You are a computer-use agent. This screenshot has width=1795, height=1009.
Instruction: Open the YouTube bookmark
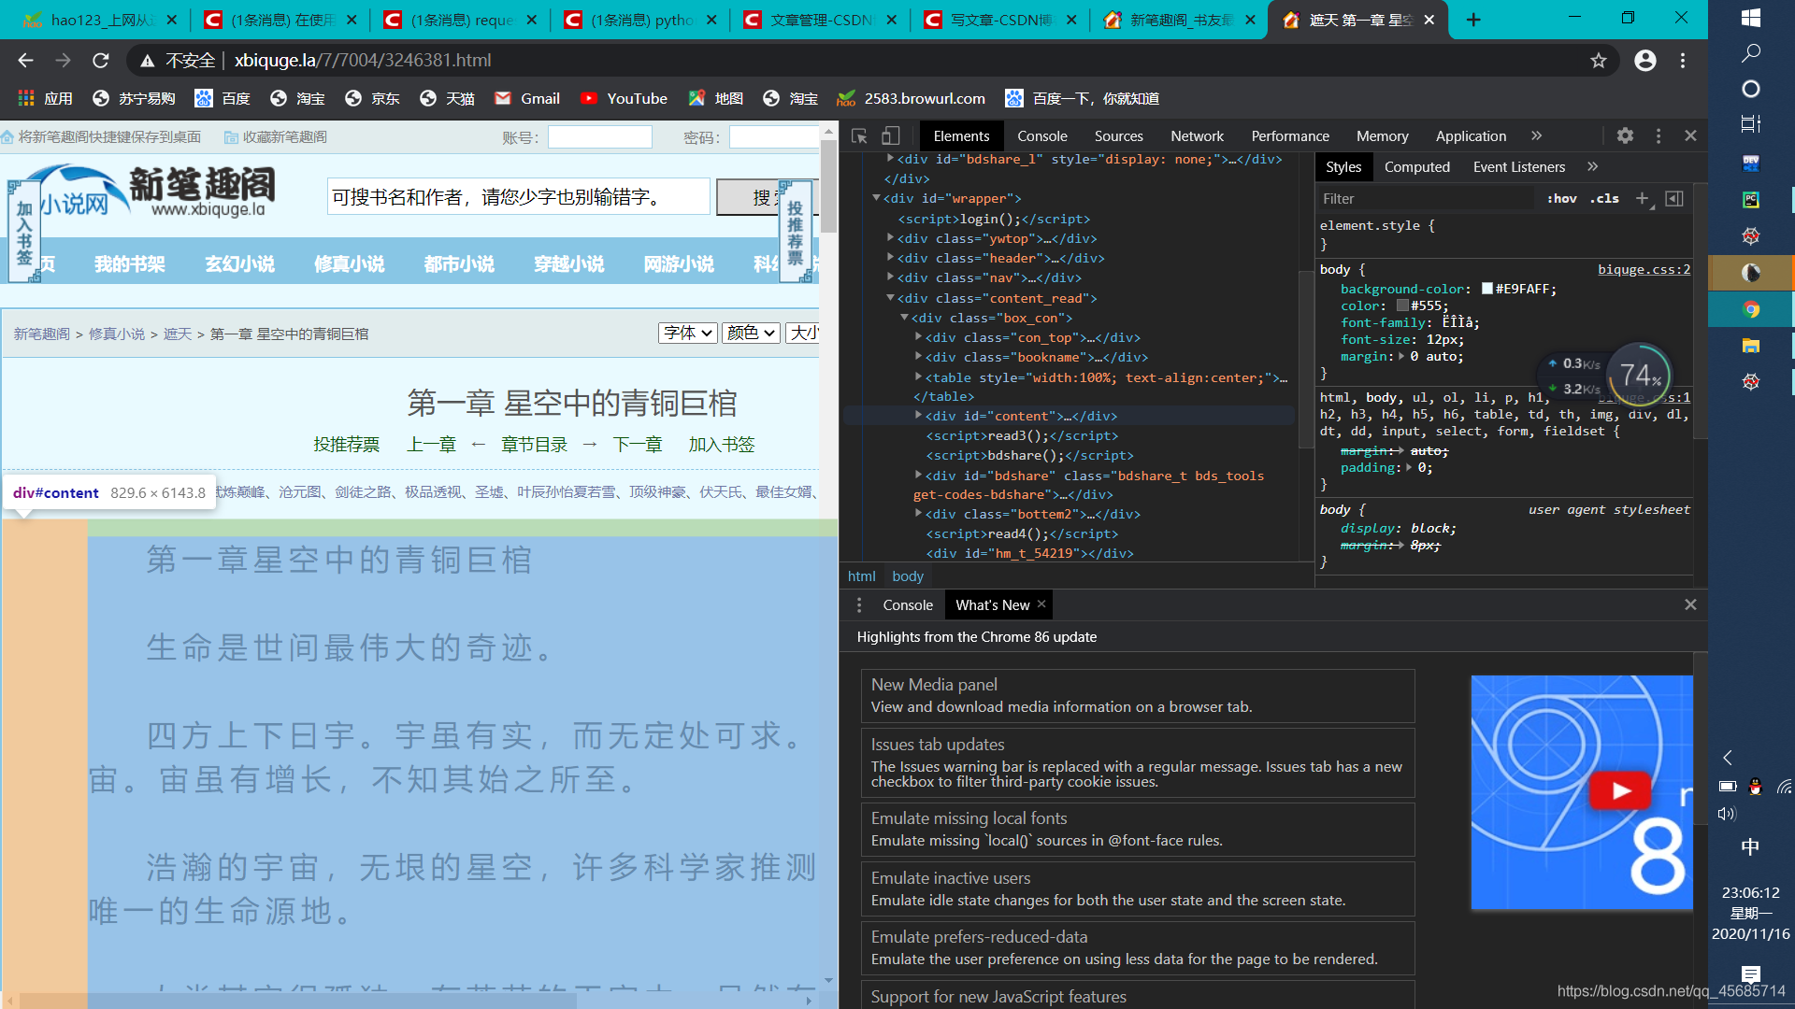coord(624,99)
